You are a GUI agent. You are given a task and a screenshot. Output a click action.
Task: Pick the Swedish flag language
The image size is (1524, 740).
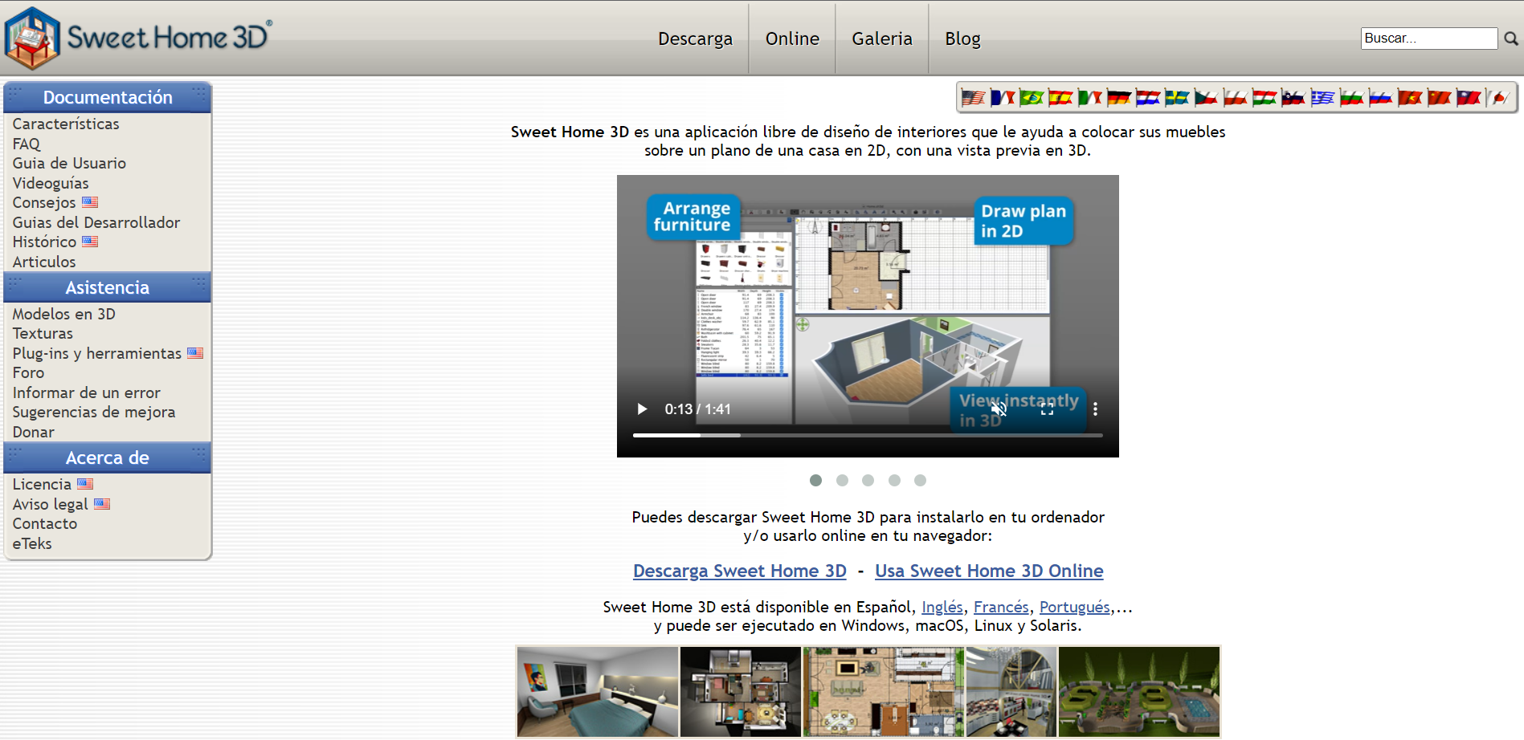(x=1177, y=98)
